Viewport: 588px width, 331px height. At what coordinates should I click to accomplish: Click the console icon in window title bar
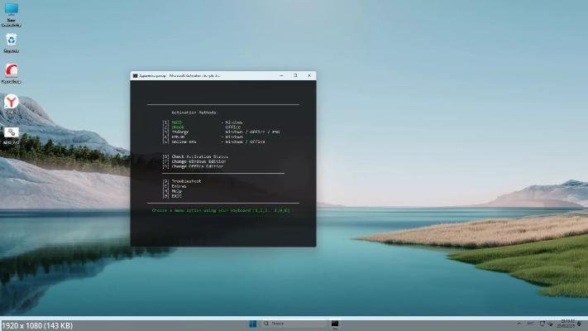[x=136, y=76]
